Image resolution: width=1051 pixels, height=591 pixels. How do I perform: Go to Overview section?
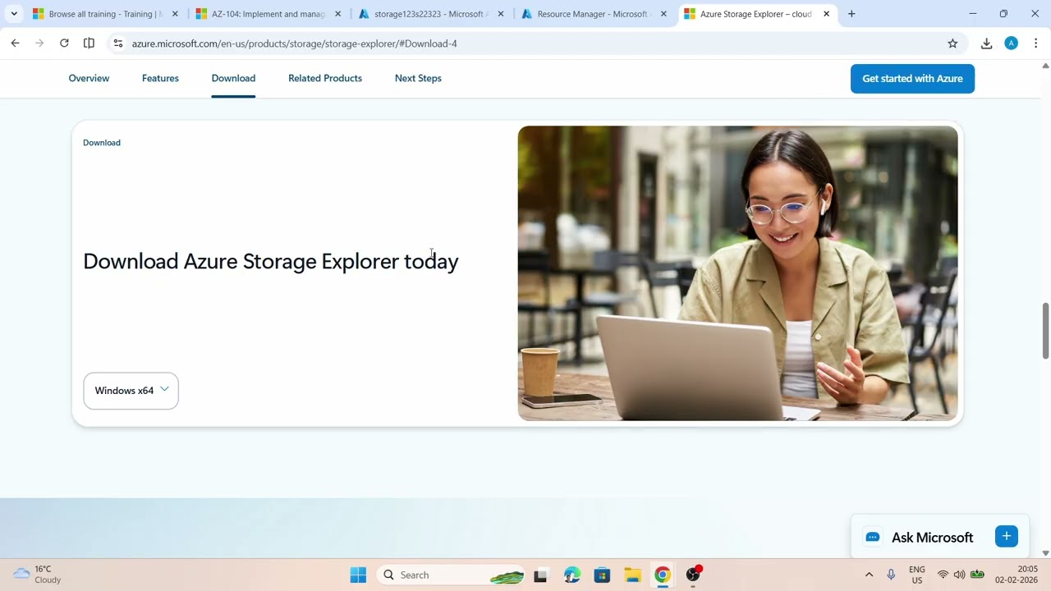tap(89, 78)
